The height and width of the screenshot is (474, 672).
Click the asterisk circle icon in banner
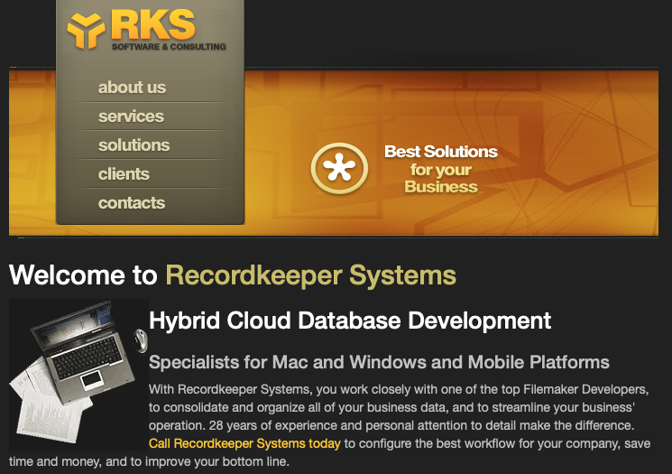click(339, 168)
